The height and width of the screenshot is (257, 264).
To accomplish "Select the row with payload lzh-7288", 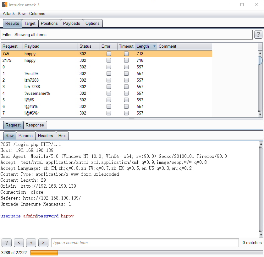I will pos(107,87).
